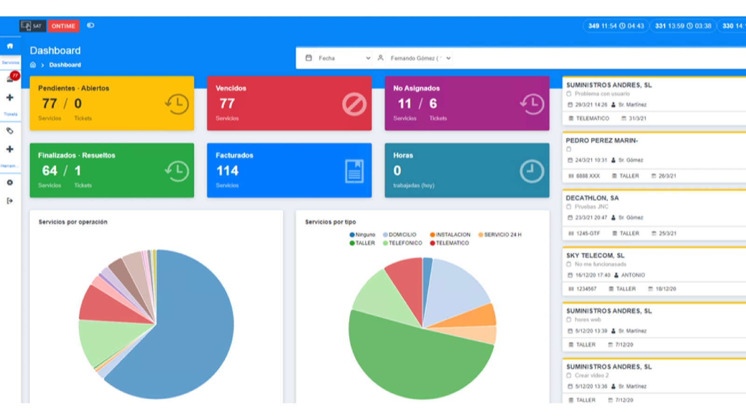Select timer tab 331 in top bar
Viewport: 746px width, 419px height.
[x=683, y=26]
